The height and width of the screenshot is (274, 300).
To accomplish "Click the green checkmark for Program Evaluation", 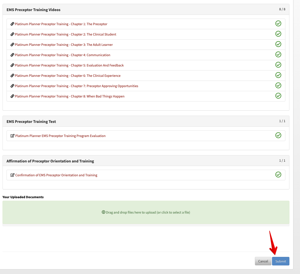I will pyautogui.click(x=278, y=135).
